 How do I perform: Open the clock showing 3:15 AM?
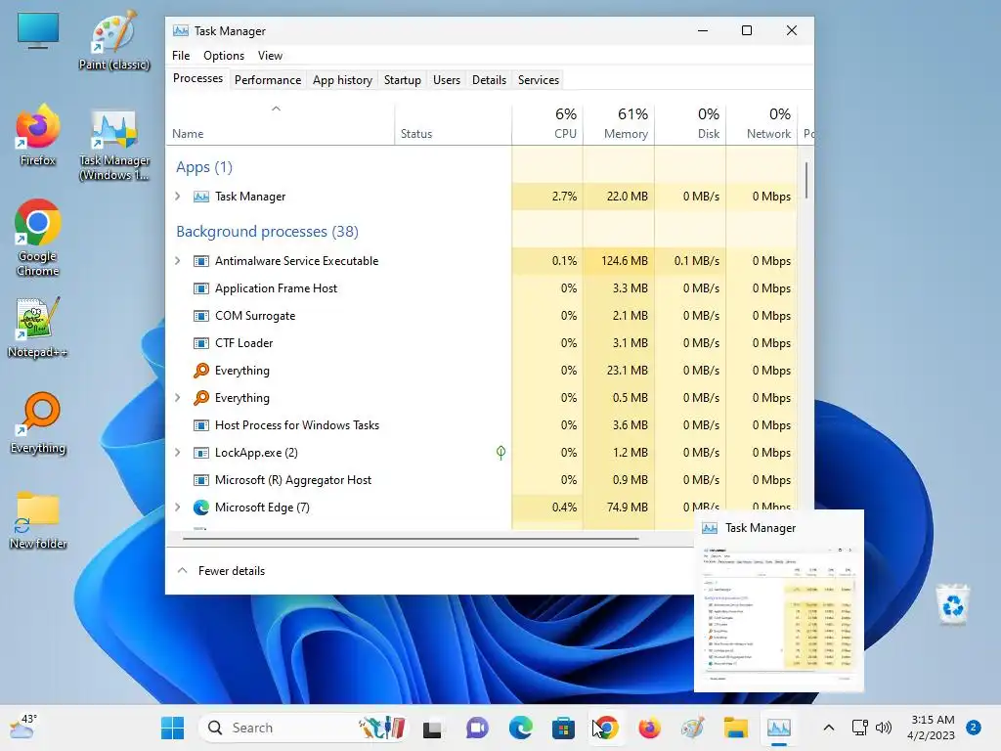point(931,728)
